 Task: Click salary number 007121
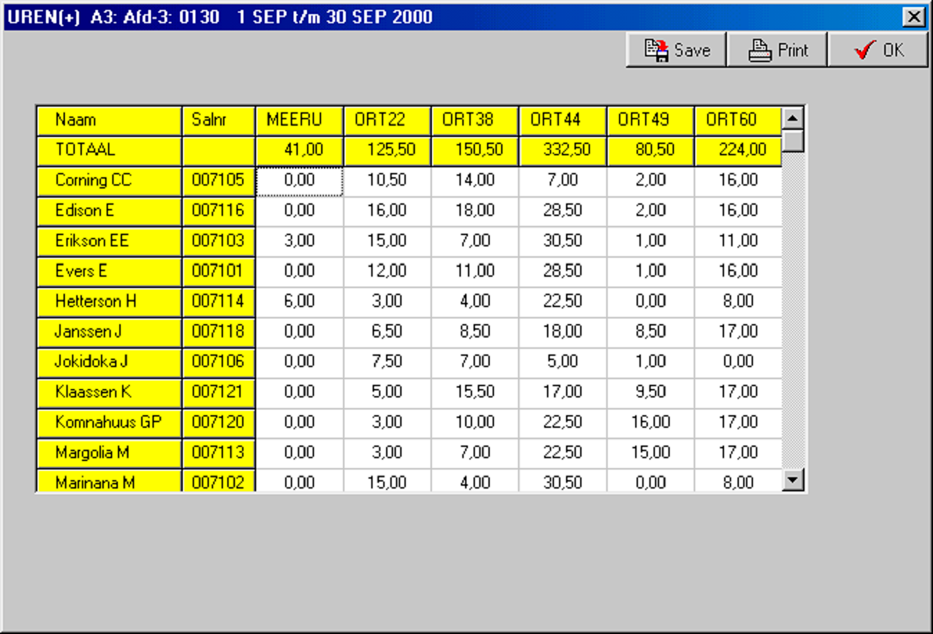(219, 393)
